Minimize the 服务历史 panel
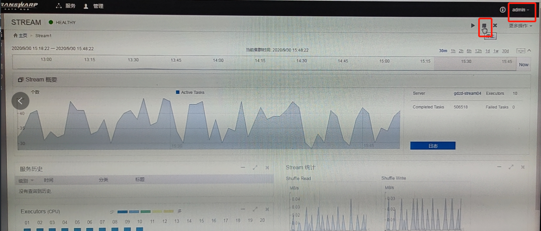The width and height of the screenshot is (541, 231). point(243,168)
